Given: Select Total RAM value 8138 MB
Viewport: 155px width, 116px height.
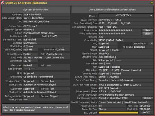Looking at the screenshot, I should [28, 50].
